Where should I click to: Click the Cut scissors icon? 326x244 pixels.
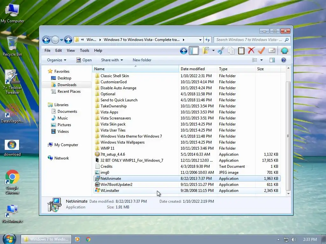point(221,51)
